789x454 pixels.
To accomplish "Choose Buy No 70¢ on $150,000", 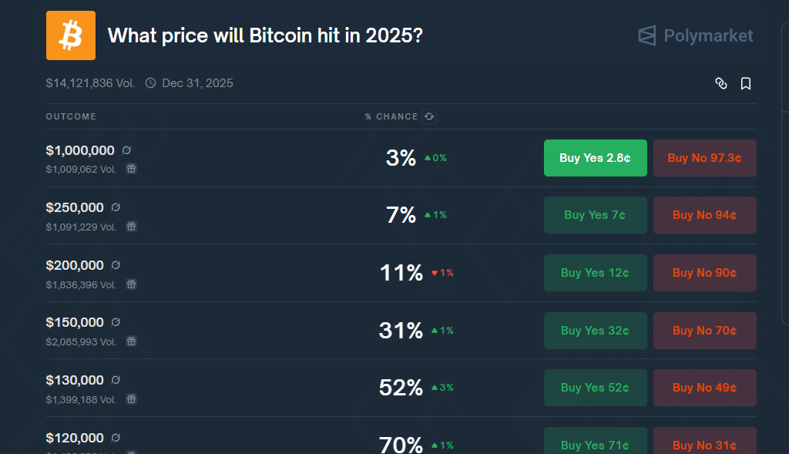I will coord(704,331).
